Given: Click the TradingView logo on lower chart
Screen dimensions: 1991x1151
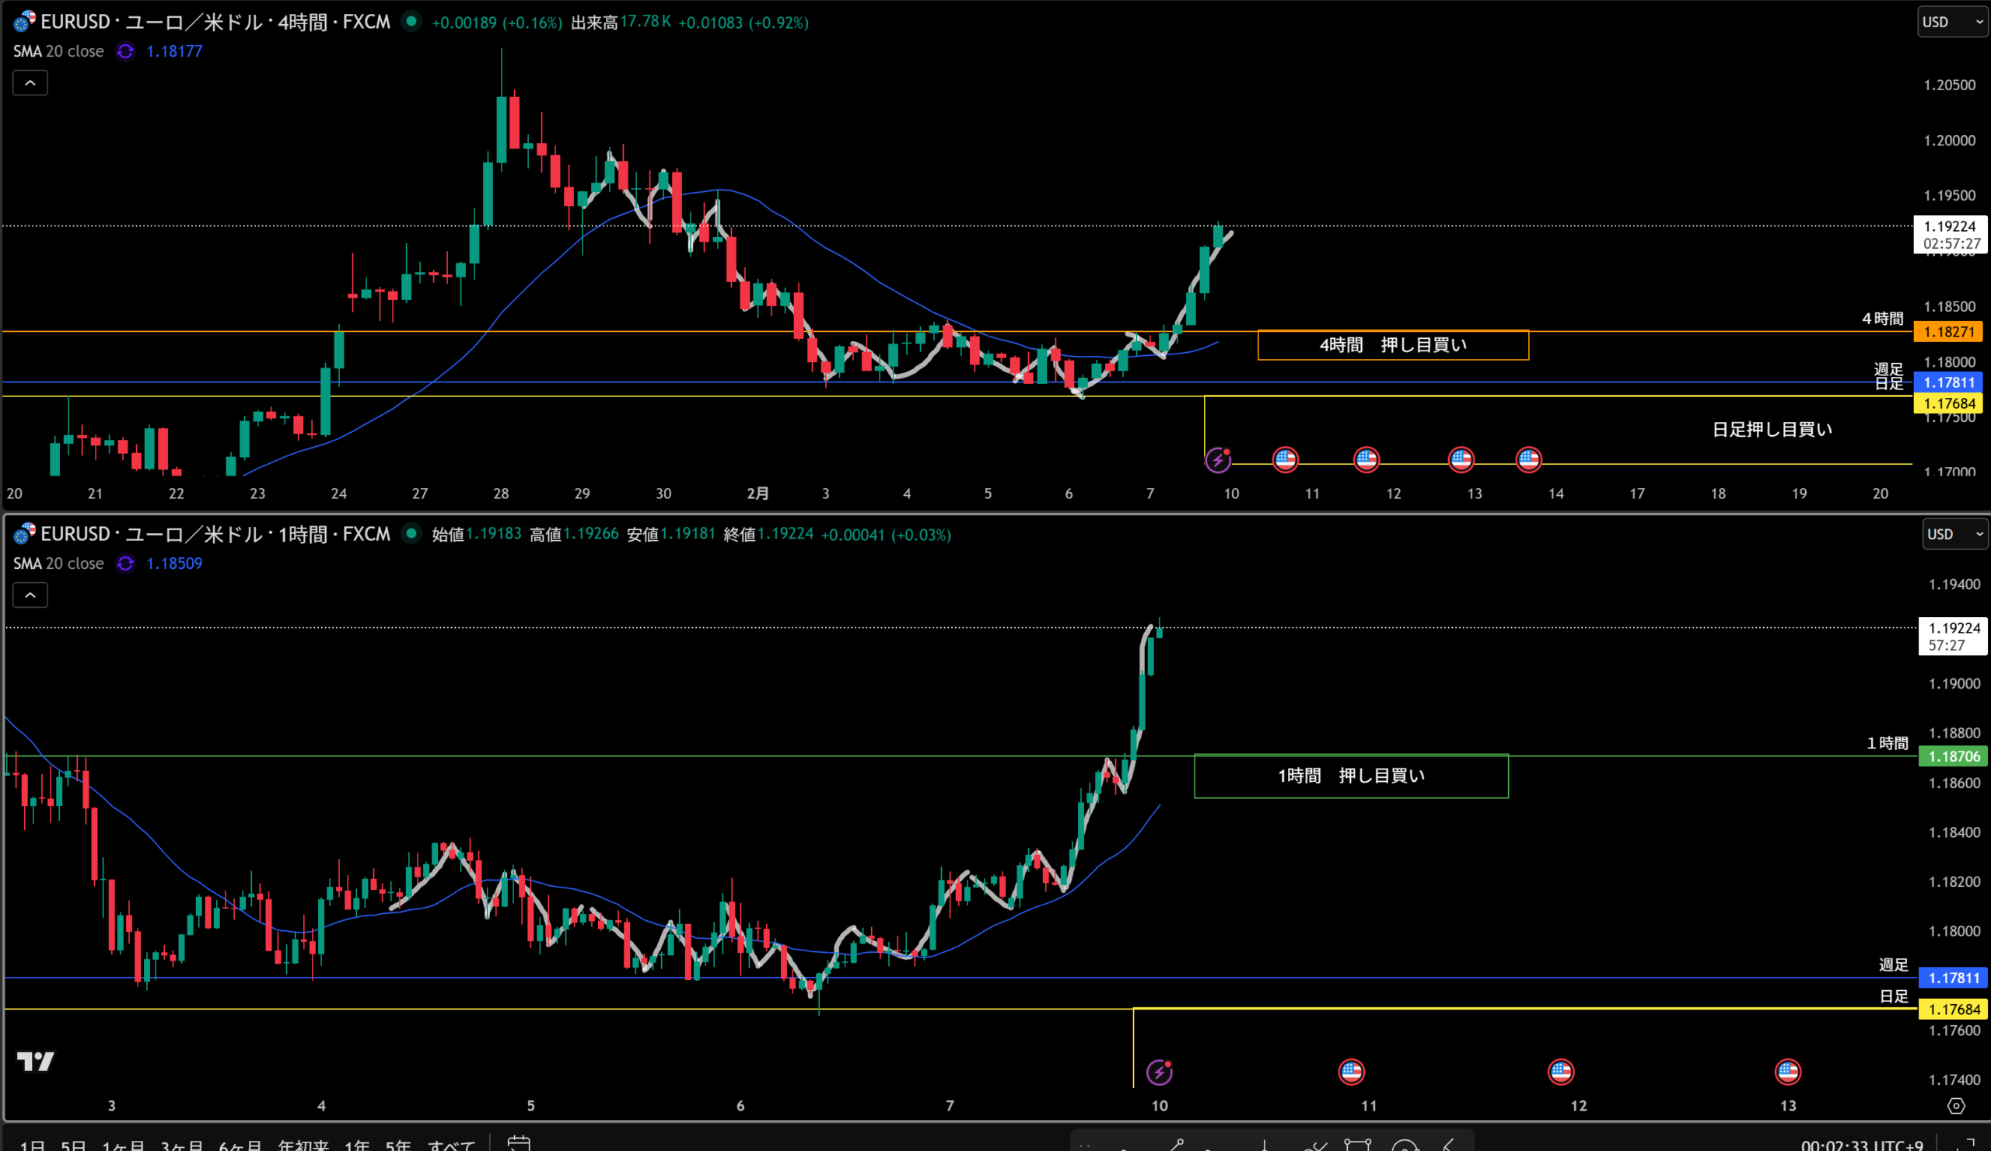Looking at the screenshot, I should (36, 1061).
